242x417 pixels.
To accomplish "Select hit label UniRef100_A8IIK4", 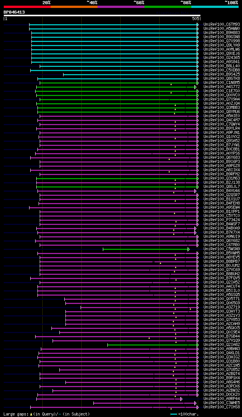I will (x=222, y=170).
